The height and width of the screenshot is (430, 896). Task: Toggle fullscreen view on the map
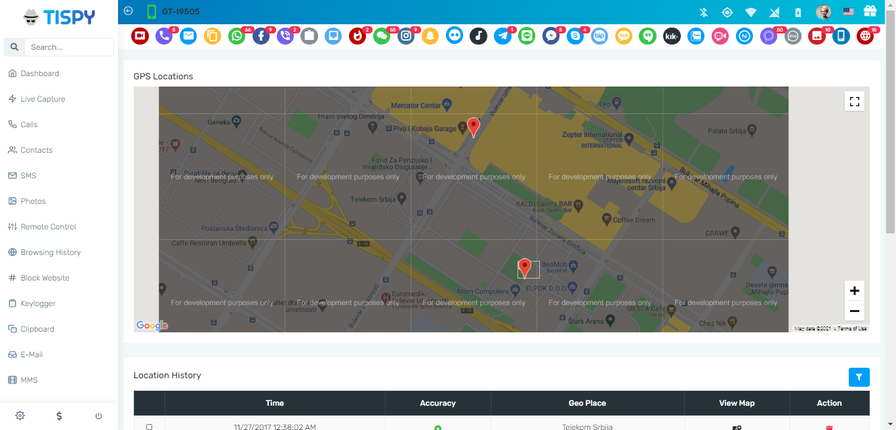[x=855, y=102]
